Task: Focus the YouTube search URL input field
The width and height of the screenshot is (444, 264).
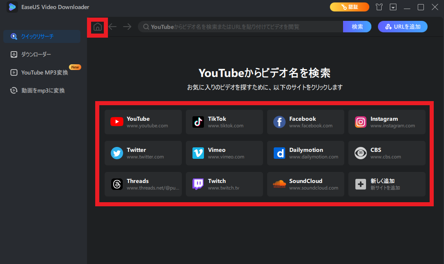Action: pos(240,27)
